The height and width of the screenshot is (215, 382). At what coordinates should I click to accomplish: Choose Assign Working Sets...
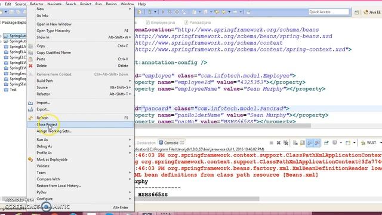tap(81, 131)
